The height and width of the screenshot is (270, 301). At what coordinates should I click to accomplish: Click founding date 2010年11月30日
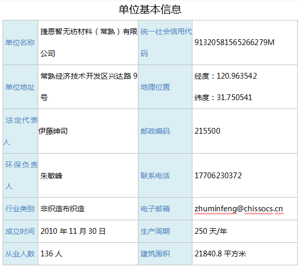pyautogui.click(x=73, y=231)
